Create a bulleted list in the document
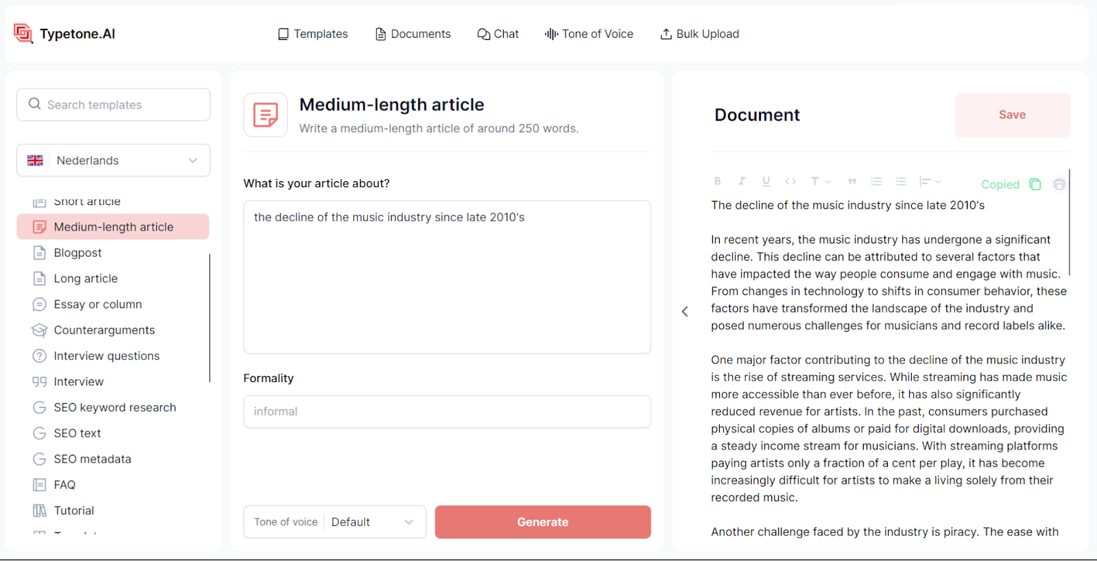The image size is (1097, 561). (900, 181)
